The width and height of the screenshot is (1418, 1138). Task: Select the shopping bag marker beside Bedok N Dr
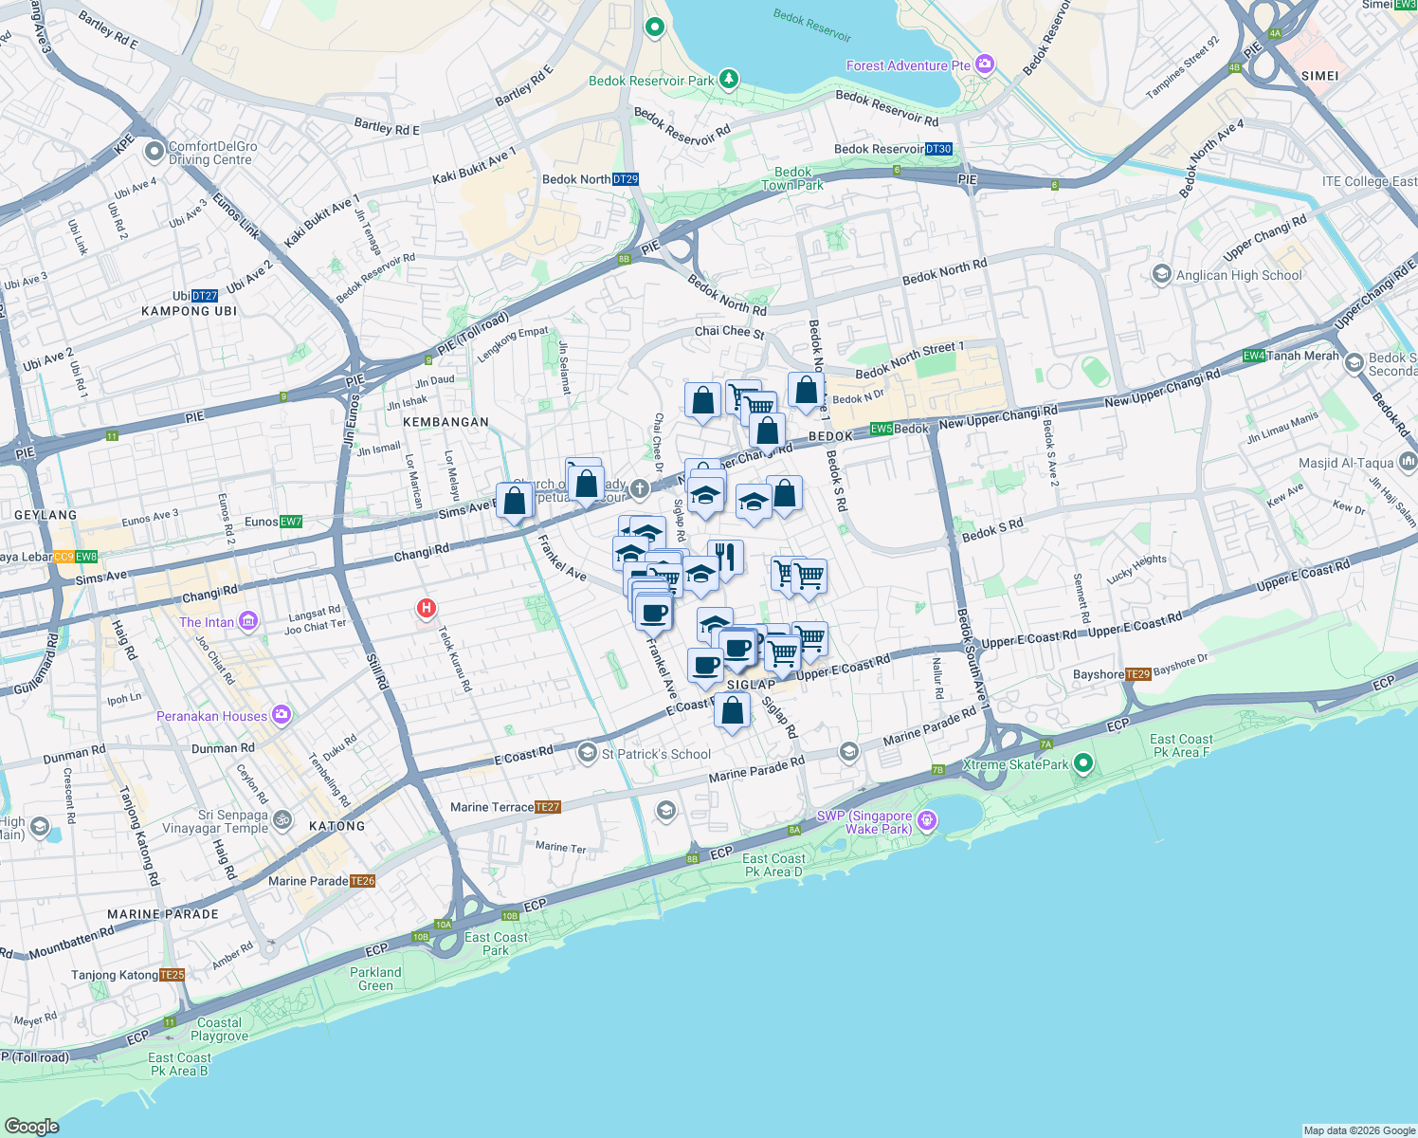[806, 390]
